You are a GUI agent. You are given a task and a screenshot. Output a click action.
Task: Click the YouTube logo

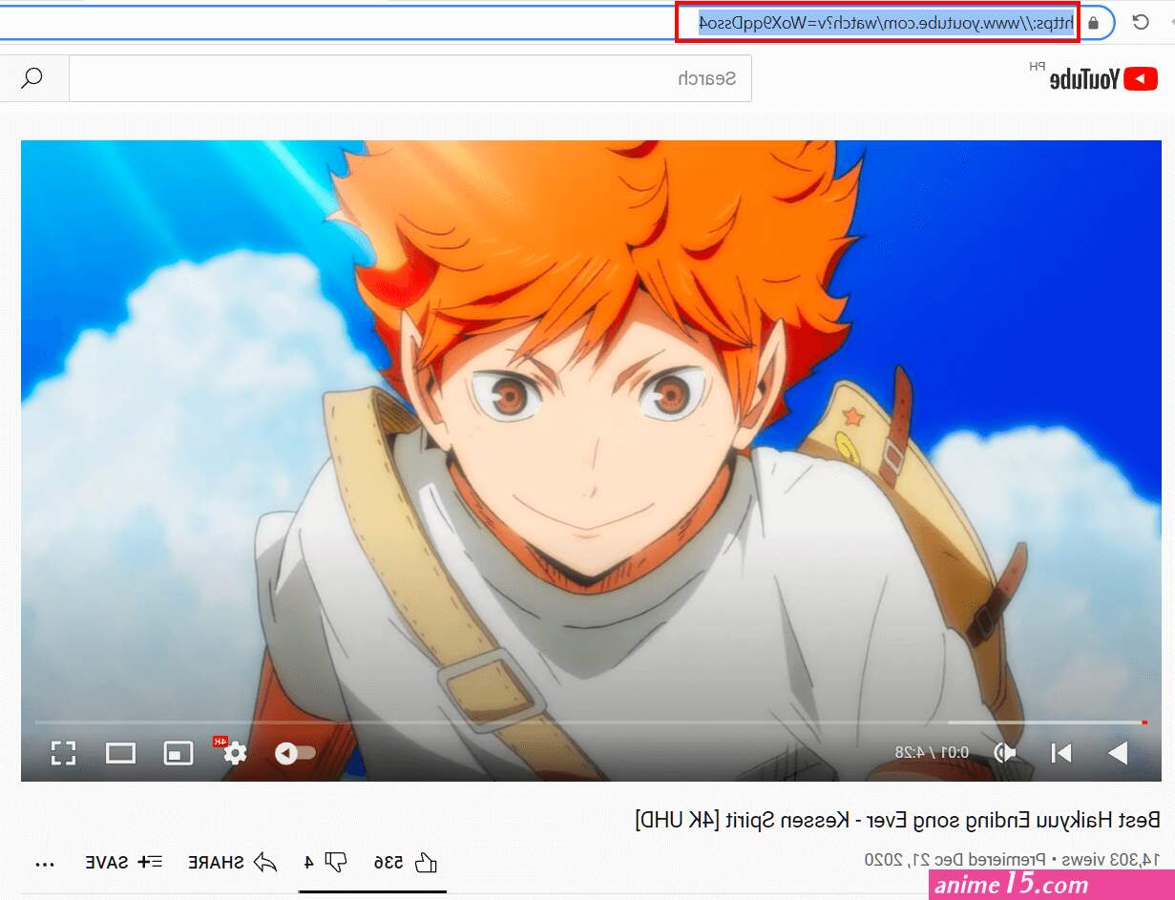[1104, 78]
